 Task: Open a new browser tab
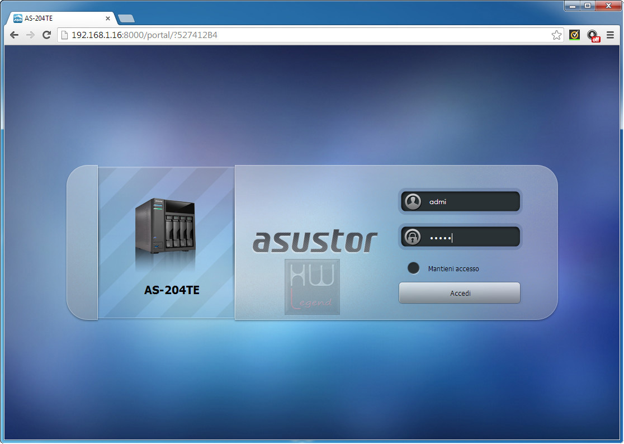(126, 18)
